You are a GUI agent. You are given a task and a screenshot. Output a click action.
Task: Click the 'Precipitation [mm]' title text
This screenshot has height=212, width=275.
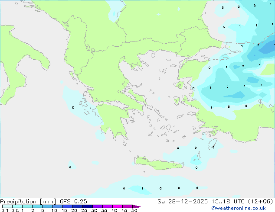click(28, 202)
